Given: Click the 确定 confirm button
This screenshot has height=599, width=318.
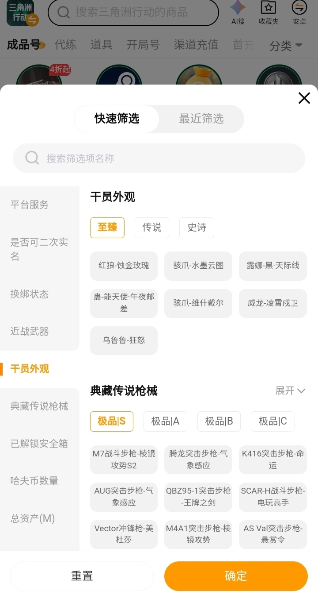Looking at the screenshot, I should tap(236, 576).
